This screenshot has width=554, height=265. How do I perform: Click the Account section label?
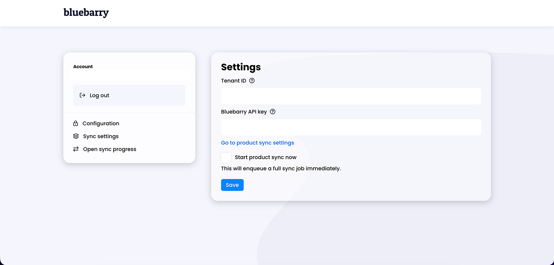point(83,67)
